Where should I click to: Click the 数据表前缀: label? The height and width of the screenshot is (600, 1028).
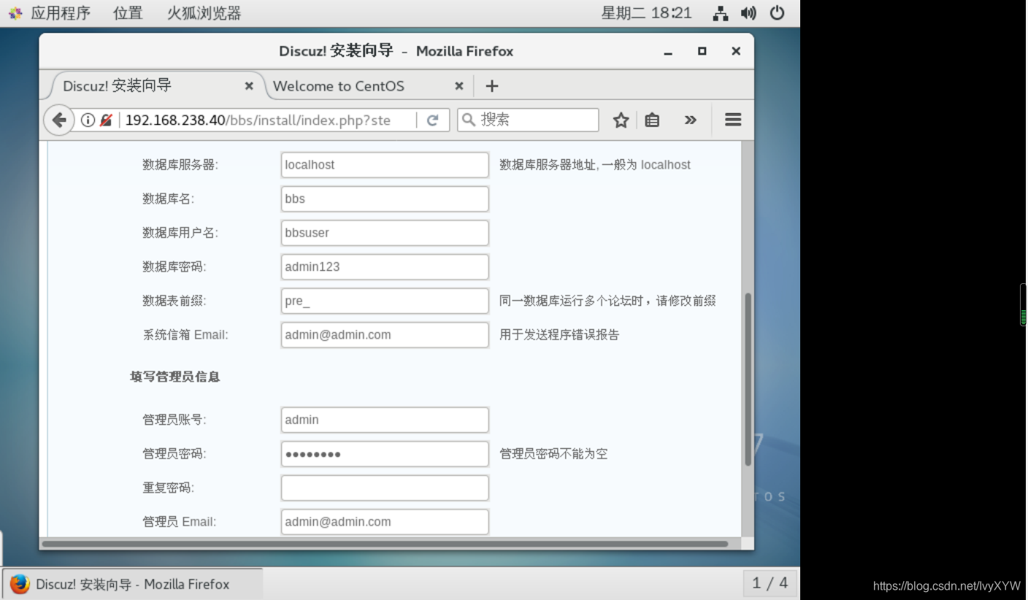174,301
